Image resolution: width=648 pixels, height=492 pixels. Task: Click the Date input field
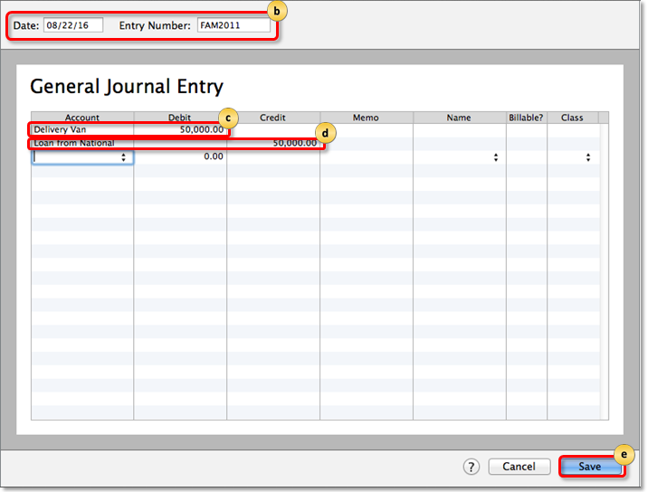click(73, 25)
